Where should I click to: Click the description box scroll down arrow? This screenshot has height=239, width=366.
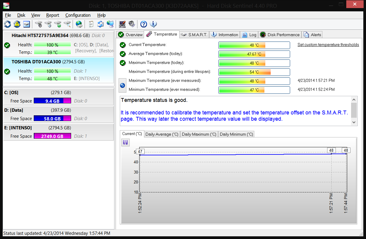coord(354,122)
